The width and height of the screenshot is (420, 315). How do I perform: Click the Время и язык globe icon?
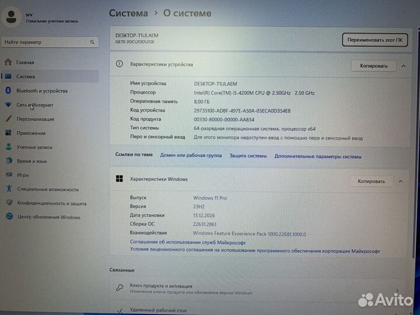click(x=9, y=161)
